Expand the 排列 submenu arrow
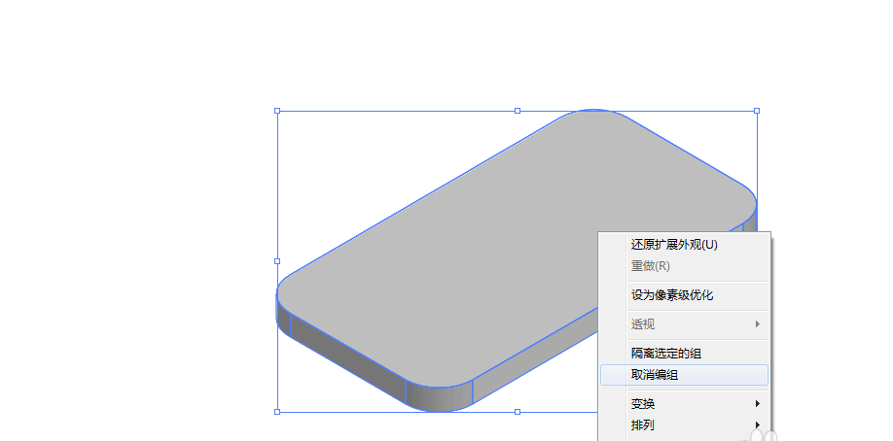The width and height of the screenshot is (893, 441). (x=758, y=425)
